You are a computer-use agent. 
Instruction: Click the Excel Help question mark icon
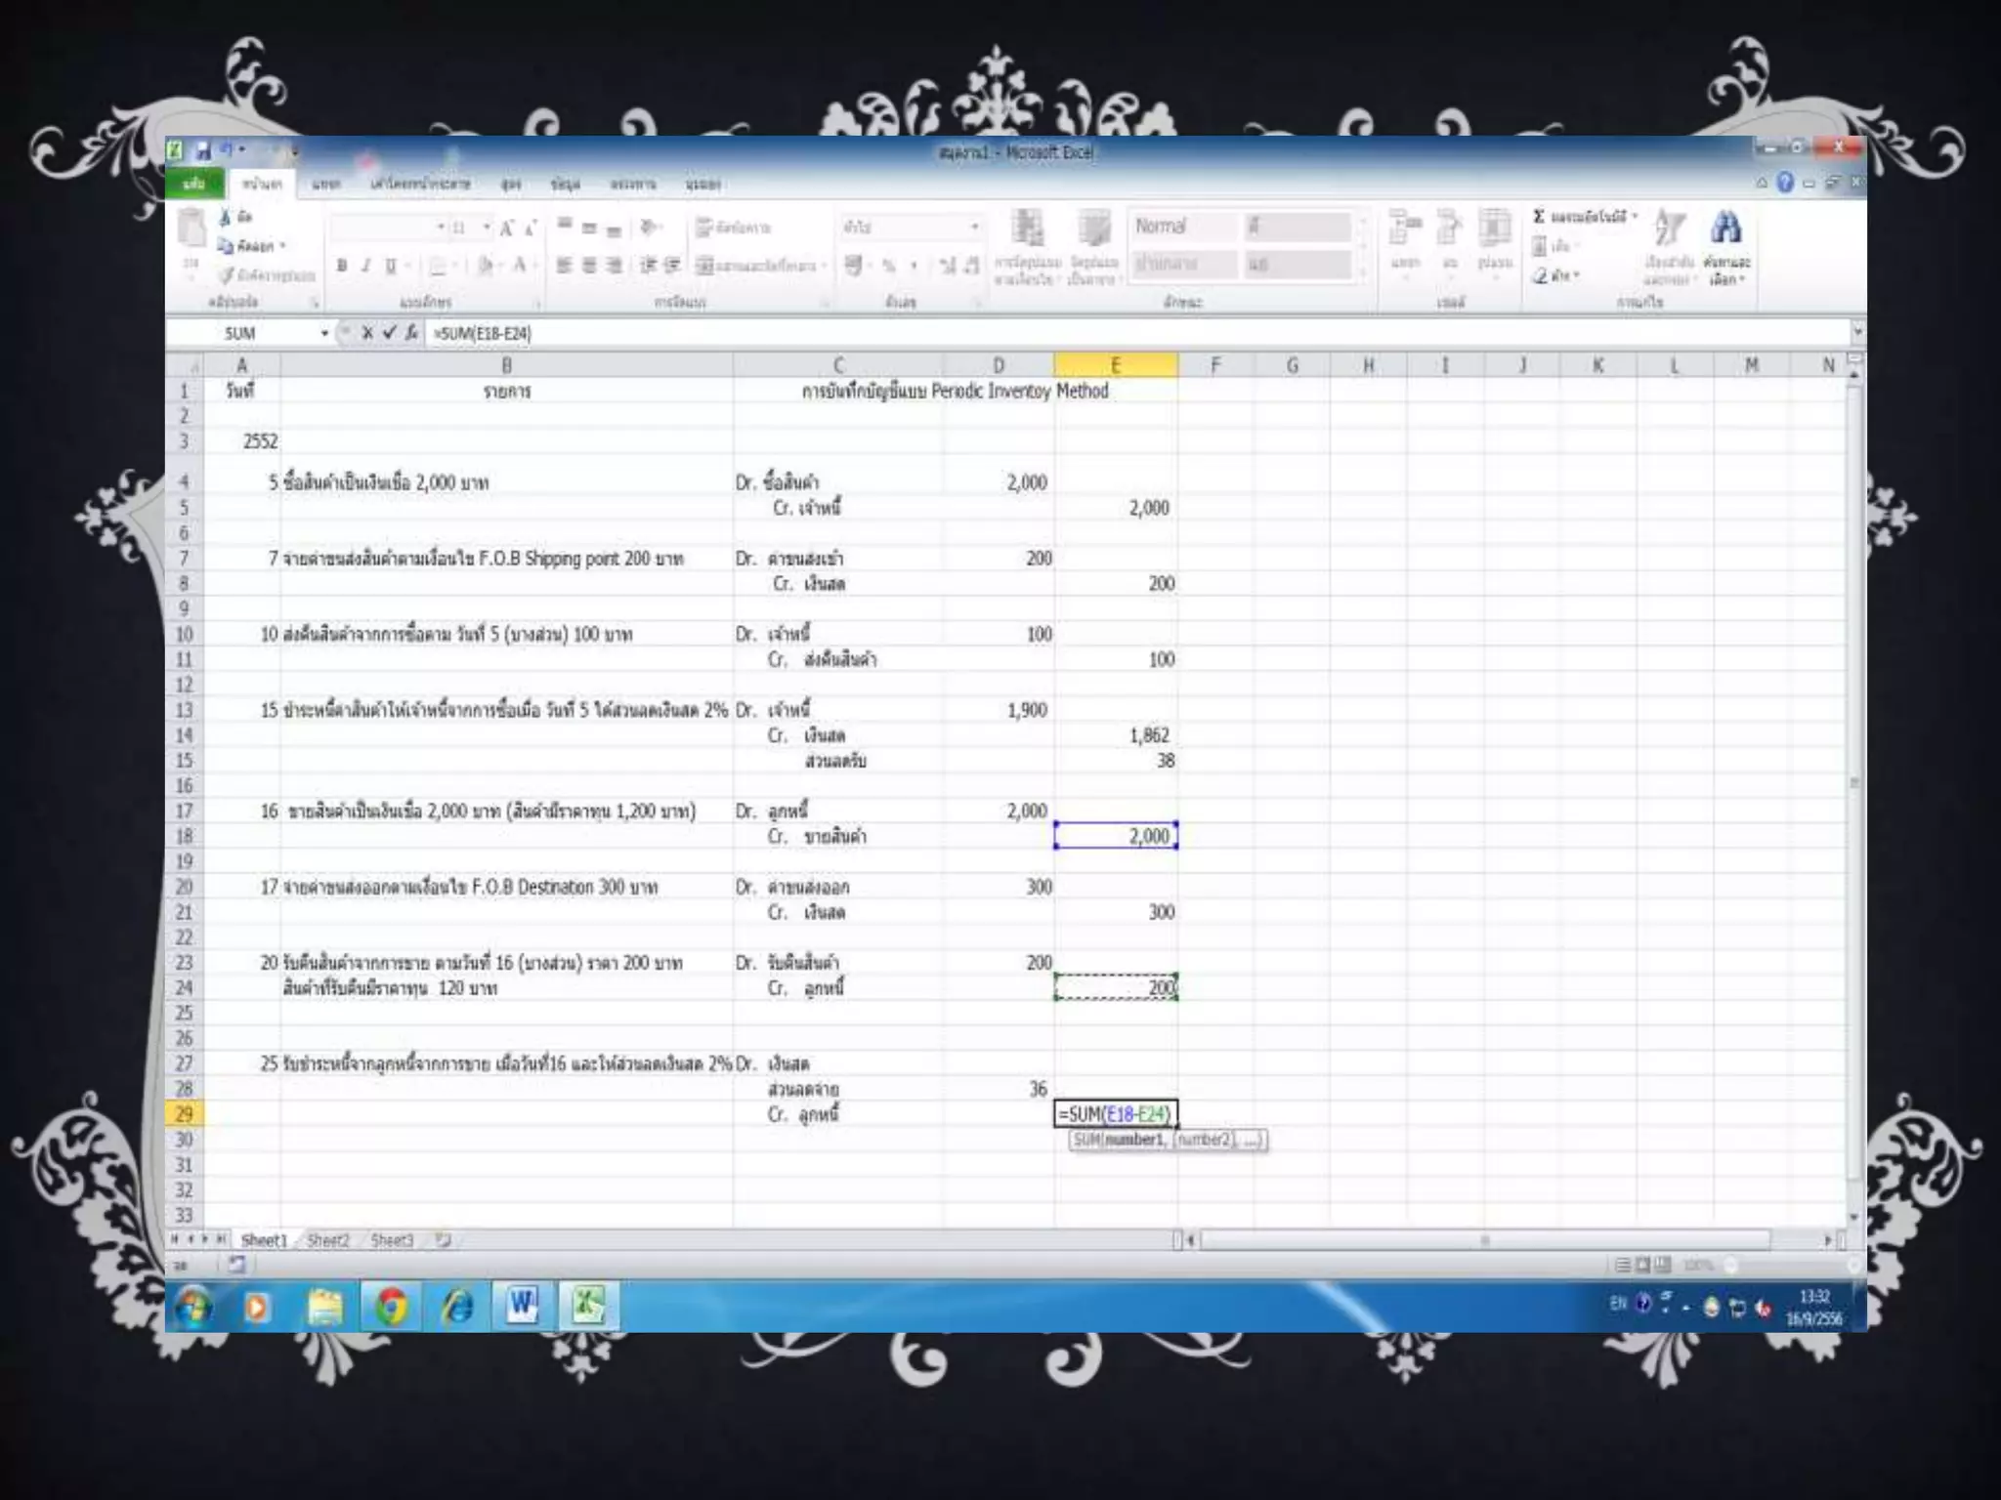click(1785, 183)
